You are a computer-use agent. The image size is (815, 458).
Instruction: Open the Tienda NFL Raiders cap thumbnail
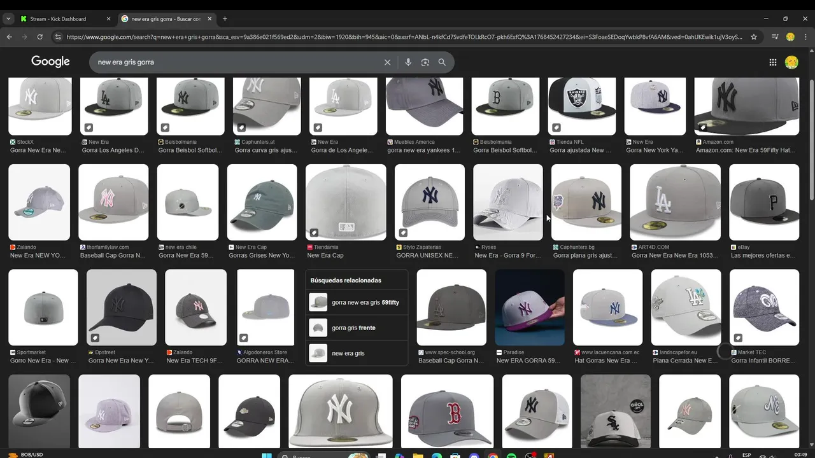582,106
